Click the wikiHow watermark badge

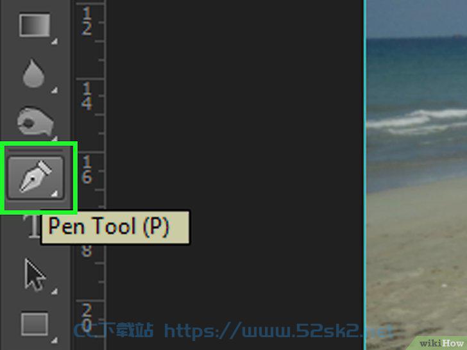point(442,343)
